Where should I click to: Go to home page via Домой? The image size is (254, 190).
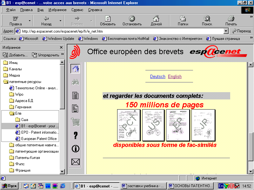point(156,21)
